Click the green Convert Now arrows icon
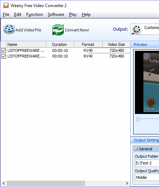The image size is (159, 187). click(x=58, y=30)
